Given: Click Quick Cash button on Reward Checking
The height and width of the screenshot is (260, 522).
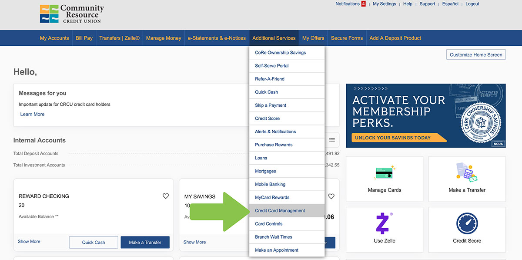Looking at the screenshot, I should pyautogui.click(x=94, y=243).
